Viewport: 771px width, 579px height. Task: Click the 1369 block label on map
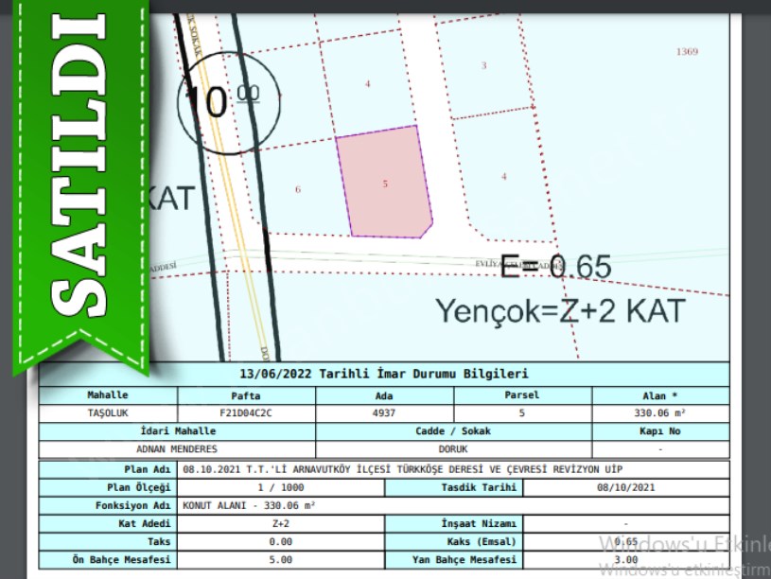tap(687, 51)
